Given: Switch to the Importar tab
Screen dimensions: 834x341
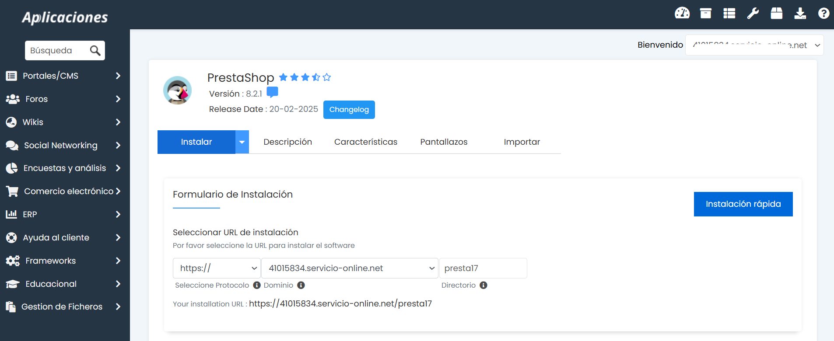Looking at the screenshot, I should 522,142.
